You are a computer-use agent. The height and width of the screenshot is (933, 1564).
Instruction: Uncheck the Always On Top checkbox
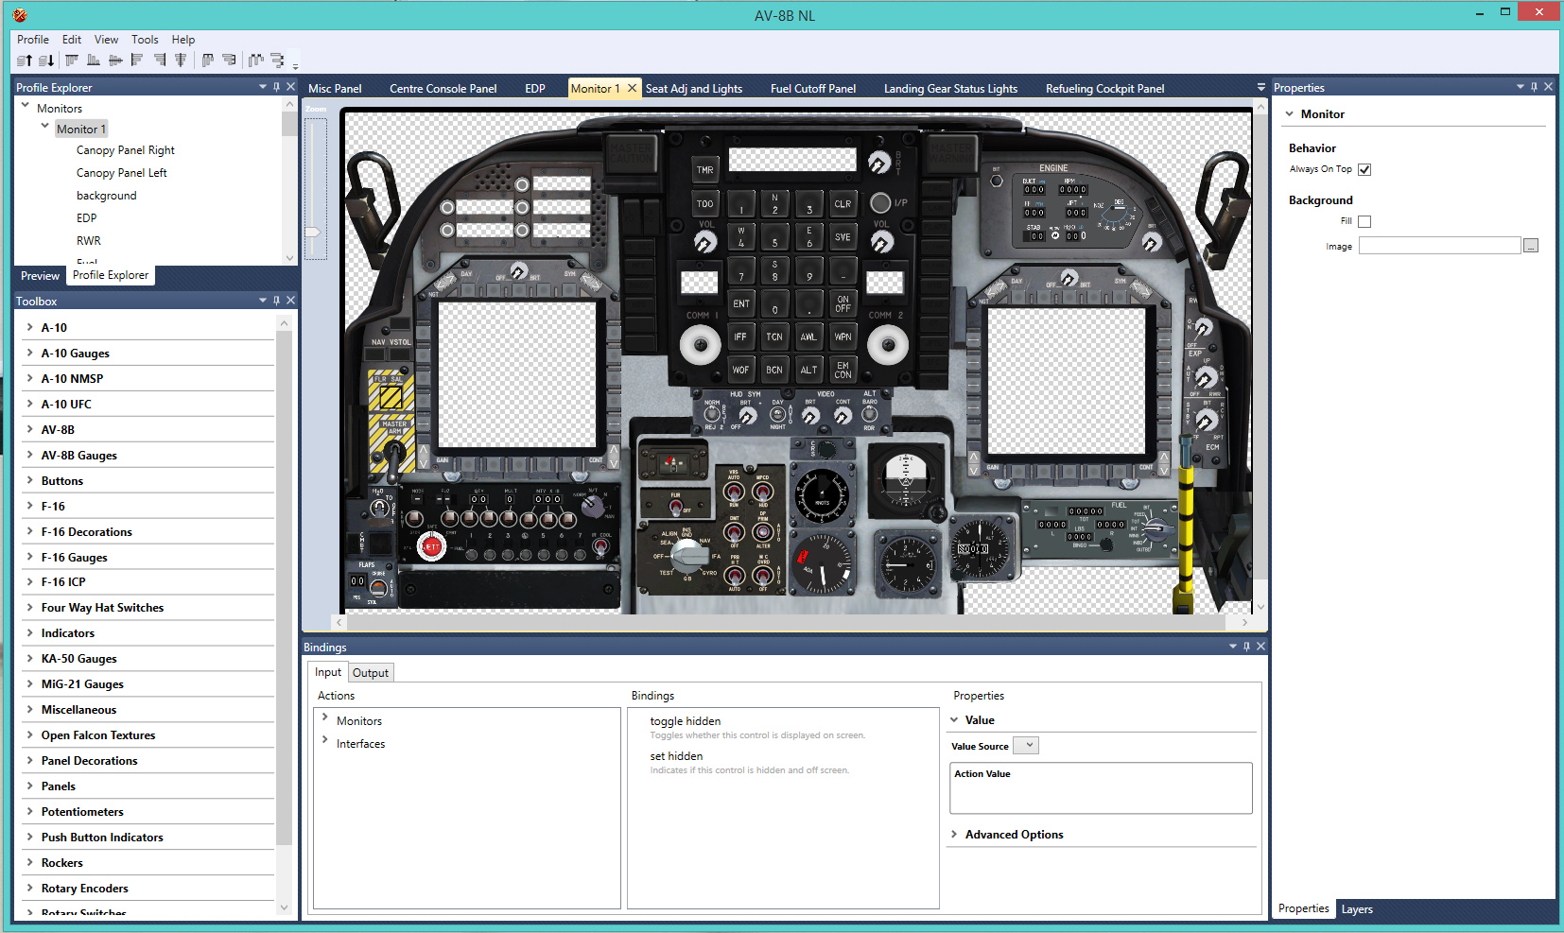(1364, 170)
